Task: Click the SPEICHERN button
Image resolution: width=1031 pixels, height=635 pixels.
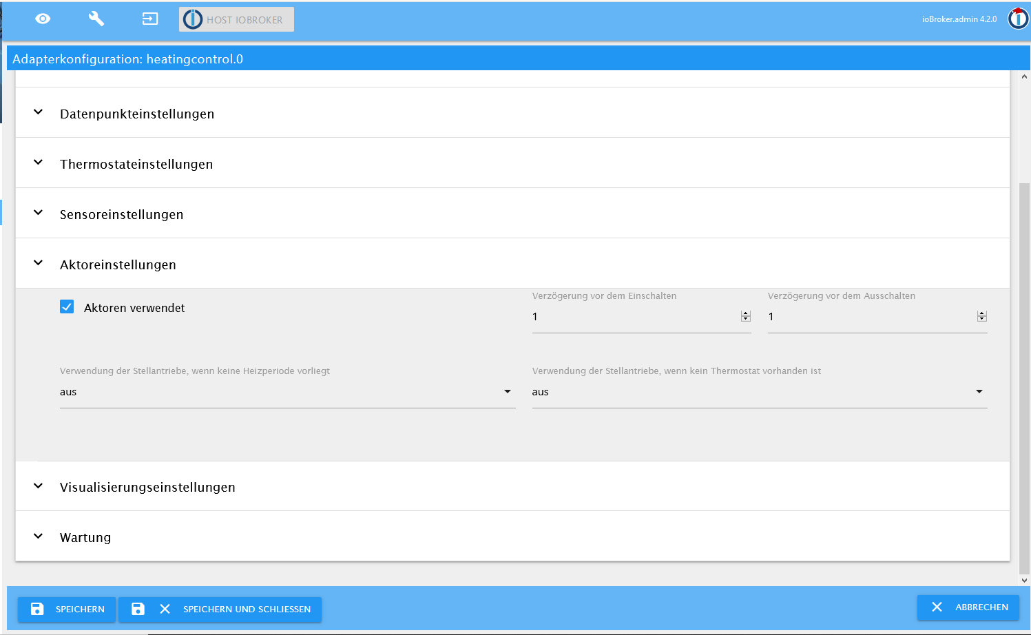Action: [x=67, y=610]
